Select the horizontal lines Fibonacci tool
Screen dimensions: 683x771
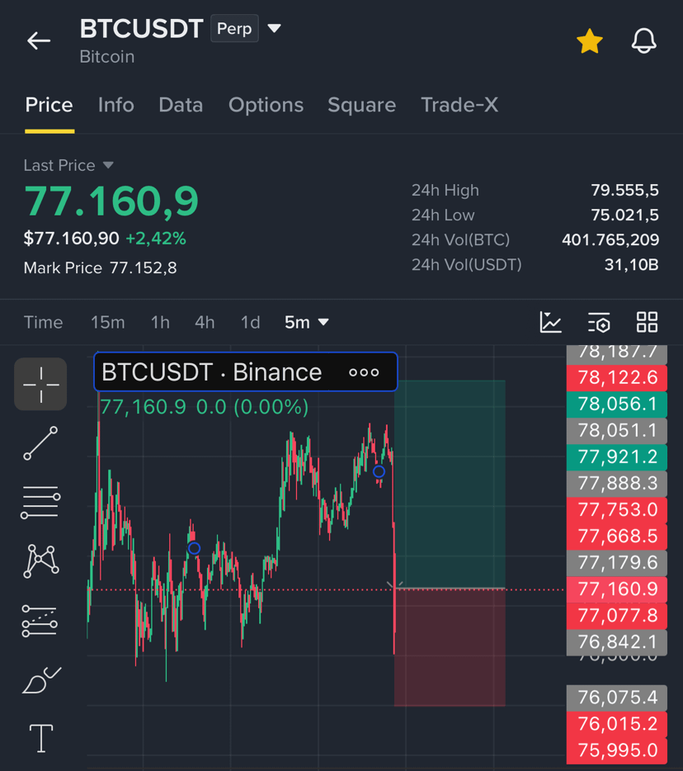coord(40,502)
